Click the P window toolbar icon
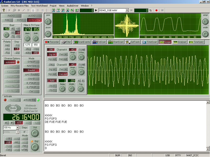Viewport: 210px width, 157px height. tap(63, 10)
